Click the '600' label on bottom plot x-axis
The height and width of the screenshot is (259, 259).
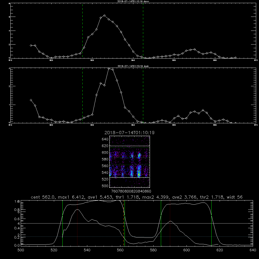click(186, 250)
